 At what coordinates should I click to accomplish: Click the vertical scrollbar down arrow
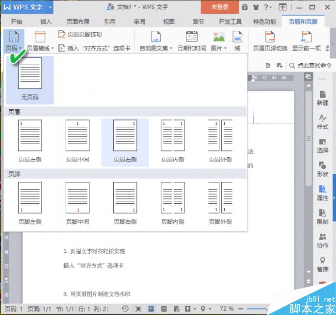pyautogui.click(x=309, y=272)
